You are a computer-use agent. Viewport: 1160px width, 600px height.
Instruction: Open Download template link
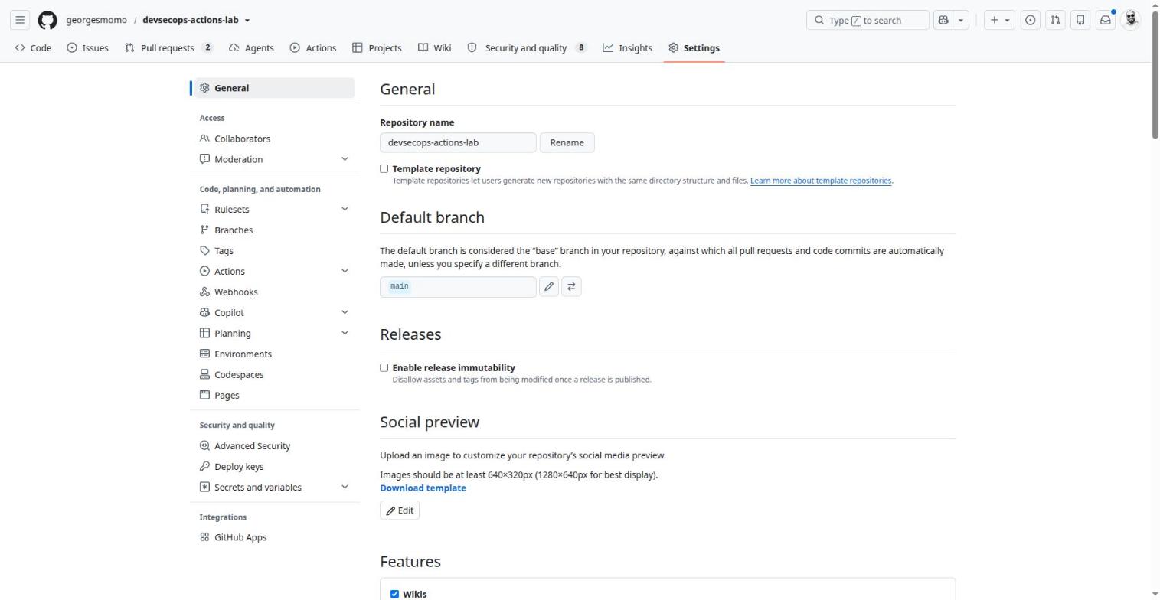[x=423, y=488]
